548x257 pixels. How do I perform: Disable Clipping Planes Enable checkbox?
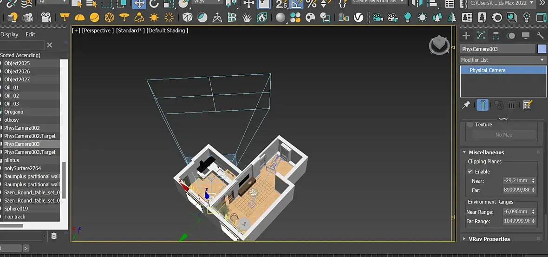pos(470,171)
